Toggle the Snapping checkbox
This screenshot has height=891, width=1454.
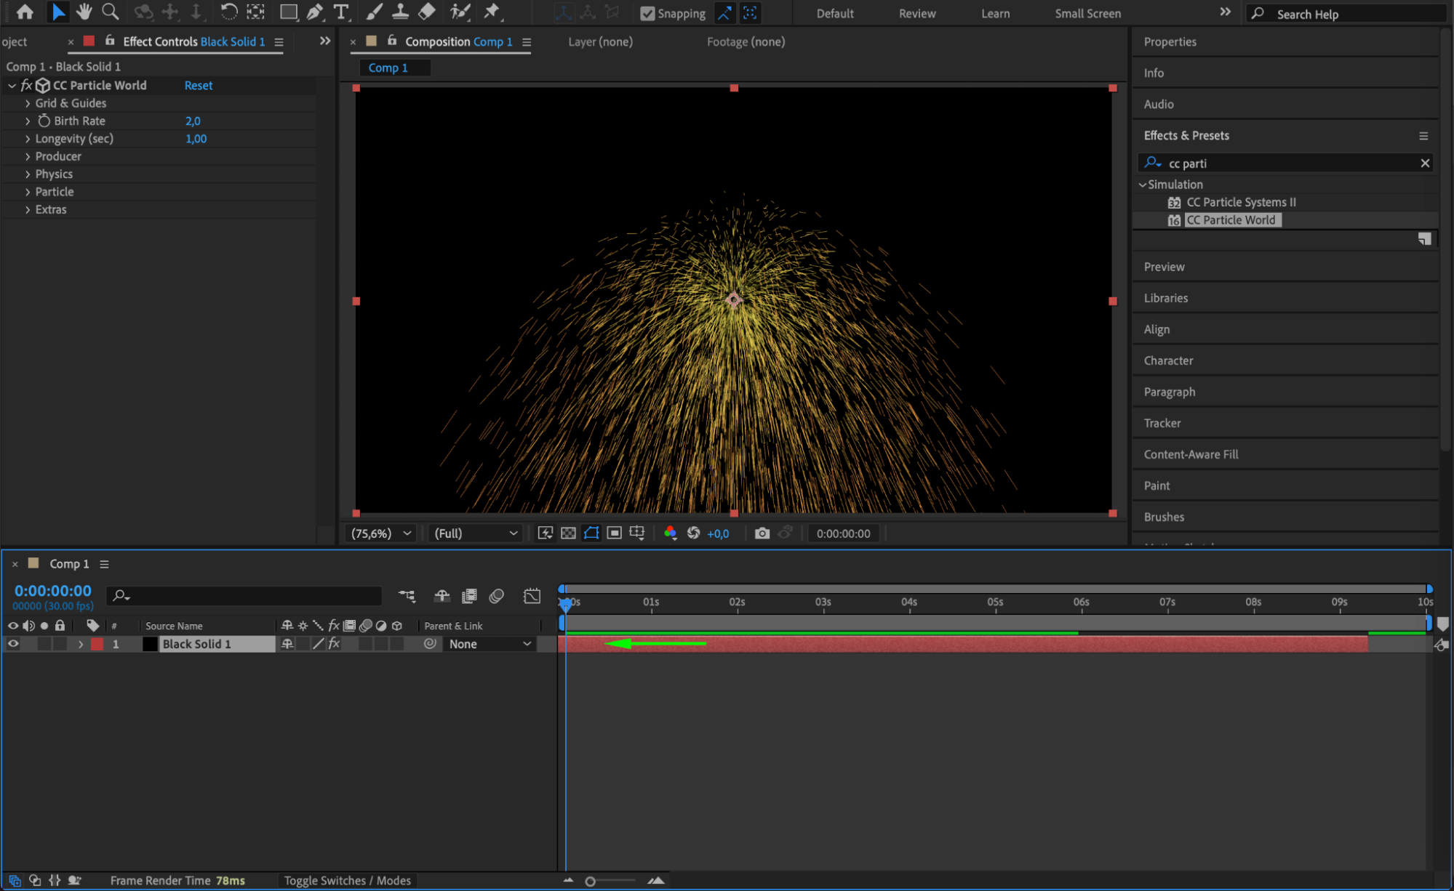click(x=647, y=13)
